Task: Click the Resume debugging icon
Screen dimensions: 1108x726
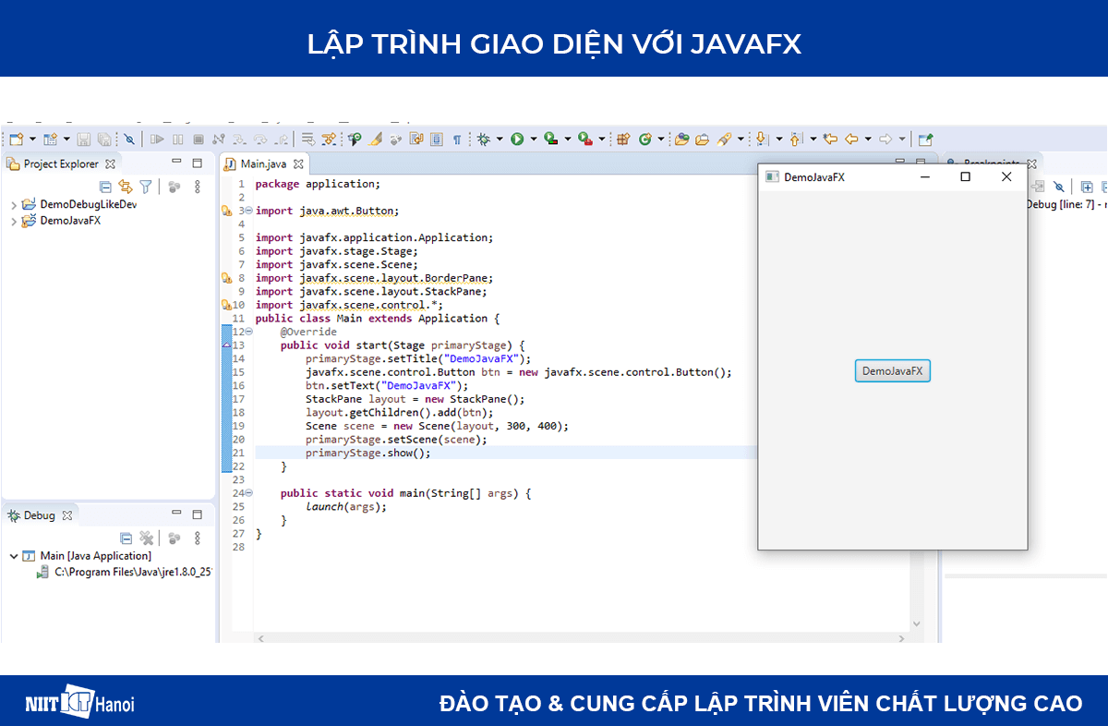Action: point(157,139)
